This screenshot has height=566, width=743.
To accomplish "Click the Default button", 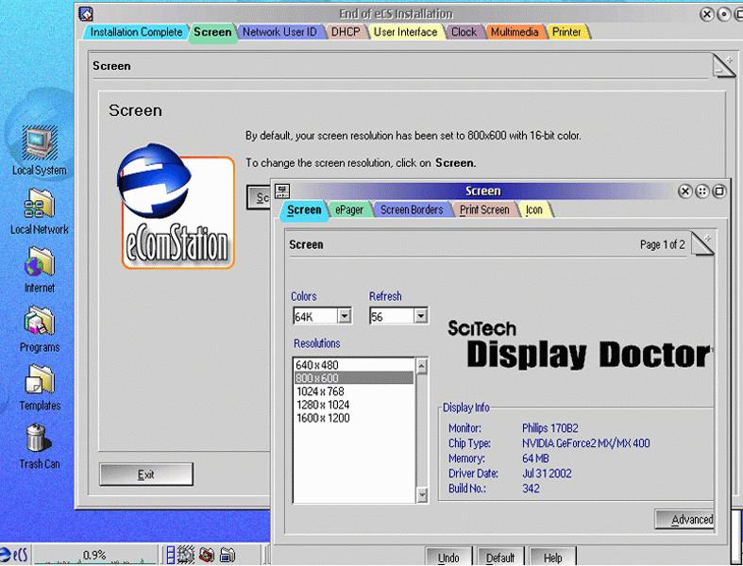I will pos(500,557).
